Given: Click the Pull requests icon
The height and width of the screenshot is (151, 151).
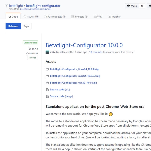Looking at the screenshot, I should (46, 17).
